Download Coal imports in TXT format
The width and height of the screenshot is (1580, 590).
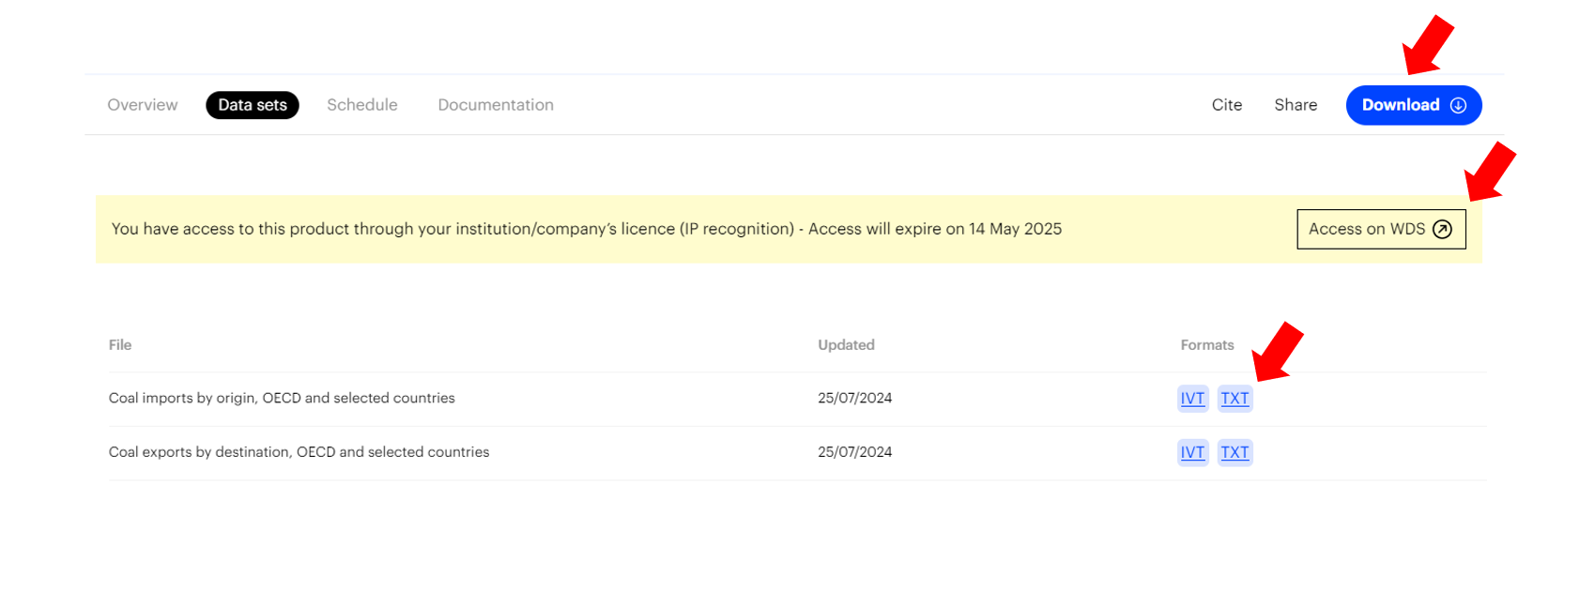[x=1235, y=399]
